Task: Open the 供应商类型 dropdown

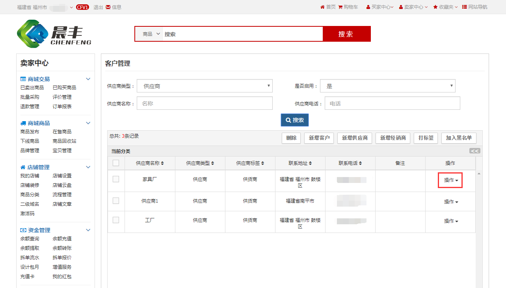Action: pyautogui.click(x=205, y=86)
